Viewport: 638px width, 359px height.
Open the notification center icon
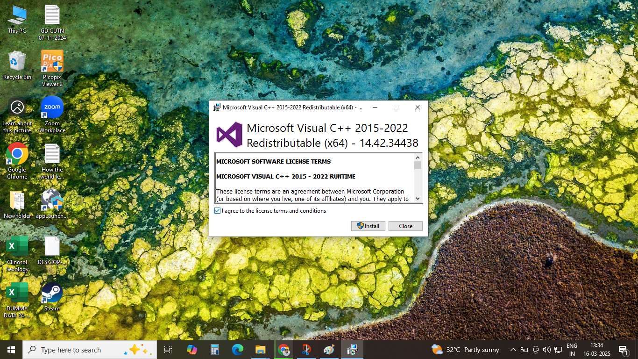pyautogui.click(x=623, y=350)
